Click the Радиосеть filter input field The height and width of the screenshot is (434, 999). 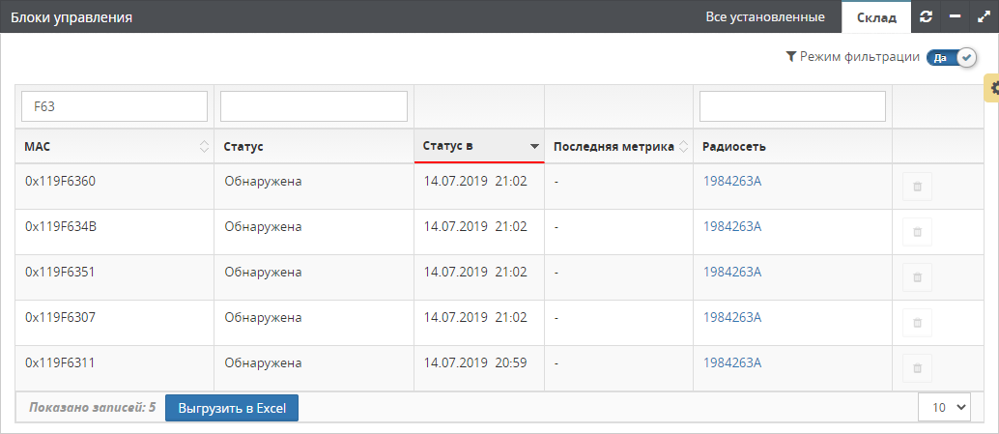point(792,106)
